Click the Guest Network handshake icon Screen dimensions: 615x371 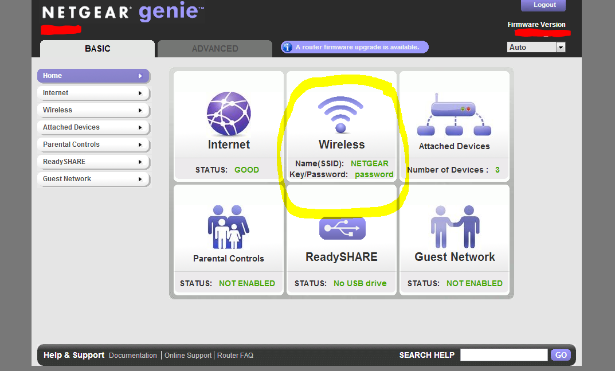point(455,227)
